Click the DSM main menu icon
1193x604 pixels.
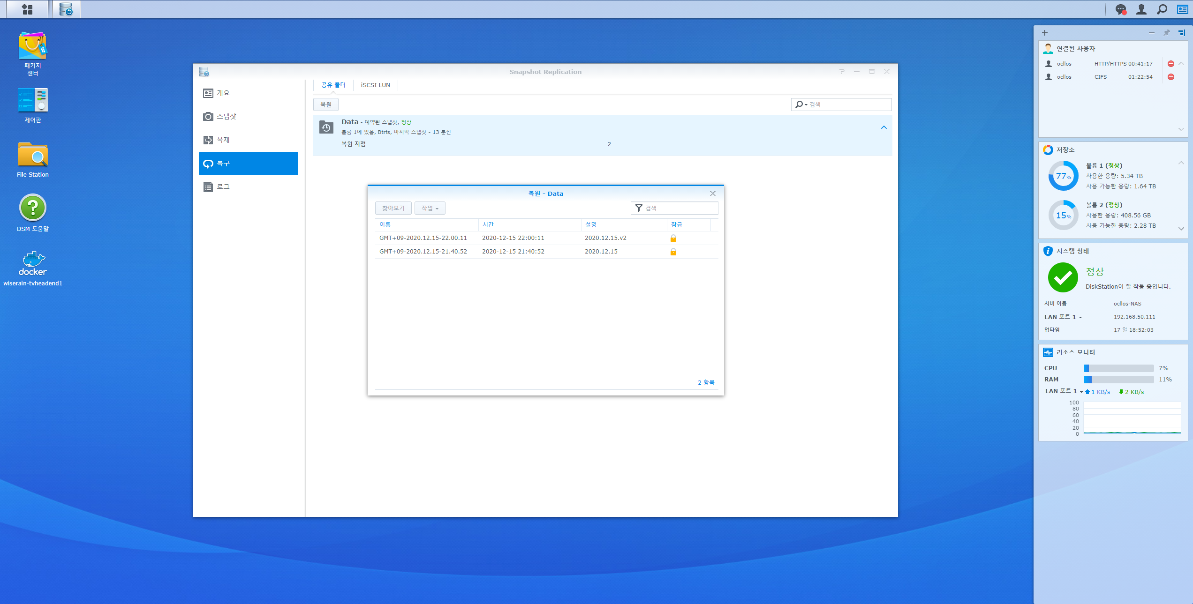(27, 9)
